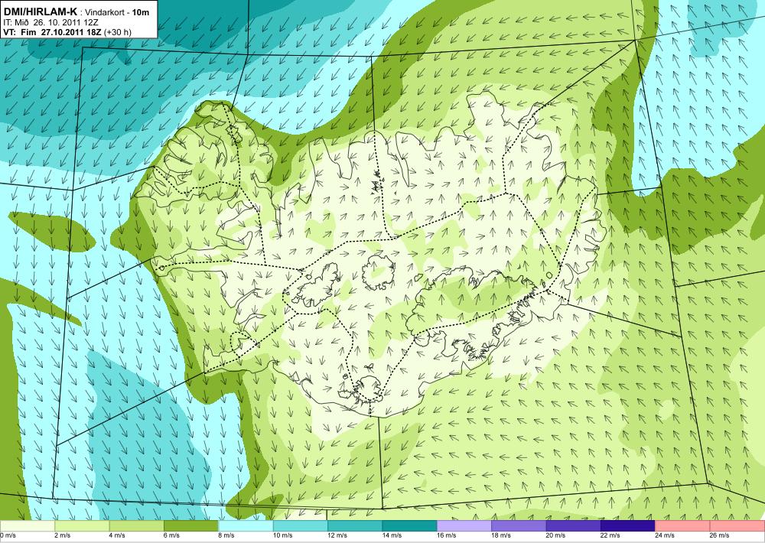Click the pale cyan 8–10 m/s legend swatch

246,525
